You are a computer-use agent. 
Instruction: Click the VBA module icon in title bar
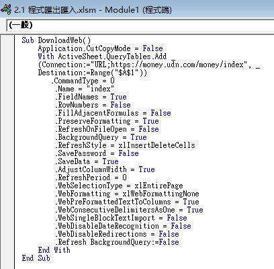[6, 9]
